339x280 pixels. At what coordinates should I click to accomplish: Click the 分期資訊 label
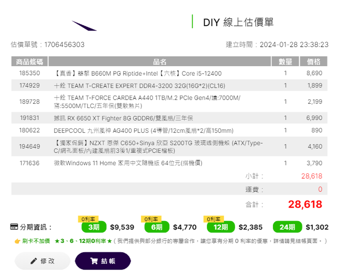[36, 227]
